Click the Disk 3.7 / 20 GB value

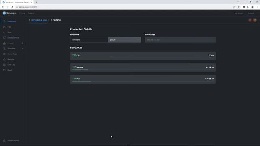[x=209, y=79]
